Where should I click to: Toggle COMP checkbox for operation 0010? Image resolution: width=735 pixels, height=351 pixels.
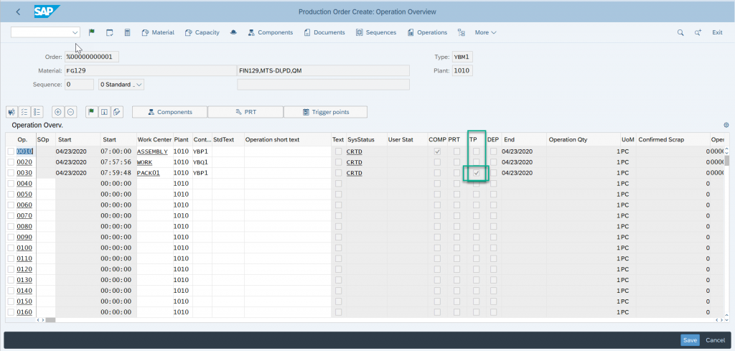point(437,151)
